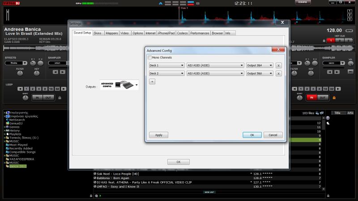Set left deck loop OUT point
The height and width of the screenshot is (201, 358).
48,98
